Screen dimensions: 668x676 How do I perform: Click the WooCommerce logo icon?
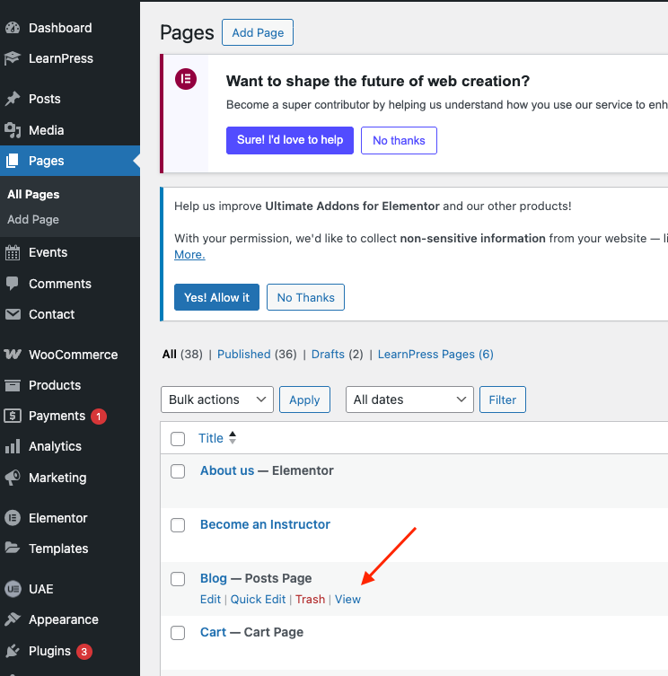13,355
